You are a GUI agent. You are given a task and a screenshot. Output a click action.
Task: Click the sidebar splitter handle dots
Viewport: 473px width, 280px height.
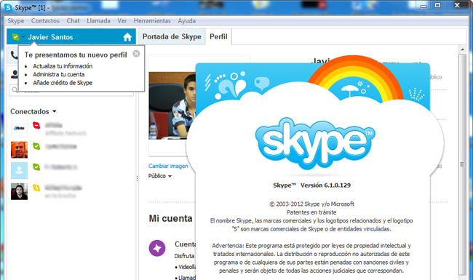pyautogui.click(x=138, y=179)
